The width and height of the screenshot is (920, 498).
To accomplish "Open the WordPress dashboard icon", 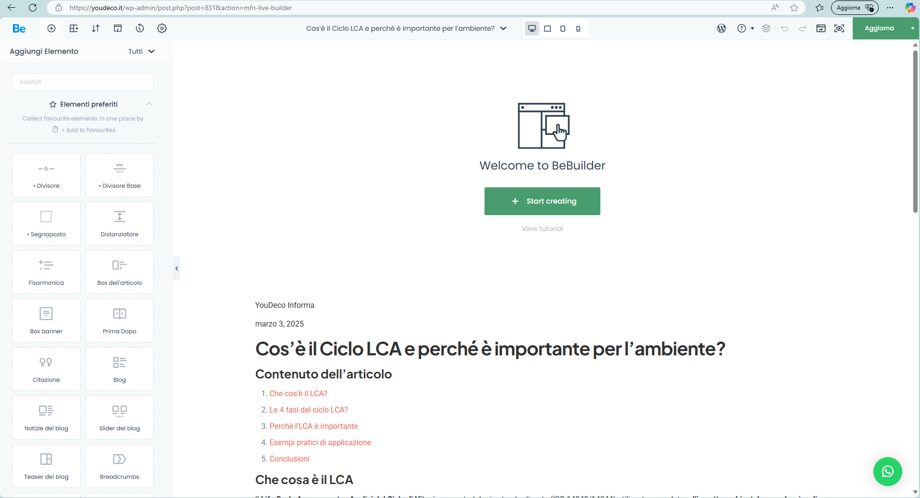I will coord(721,28).
